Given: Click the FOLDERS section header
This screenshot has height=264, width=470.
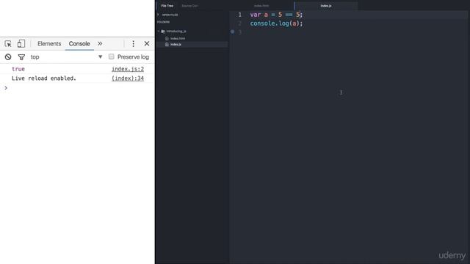Looking at the screenshot, I should (x=163, y=22).
